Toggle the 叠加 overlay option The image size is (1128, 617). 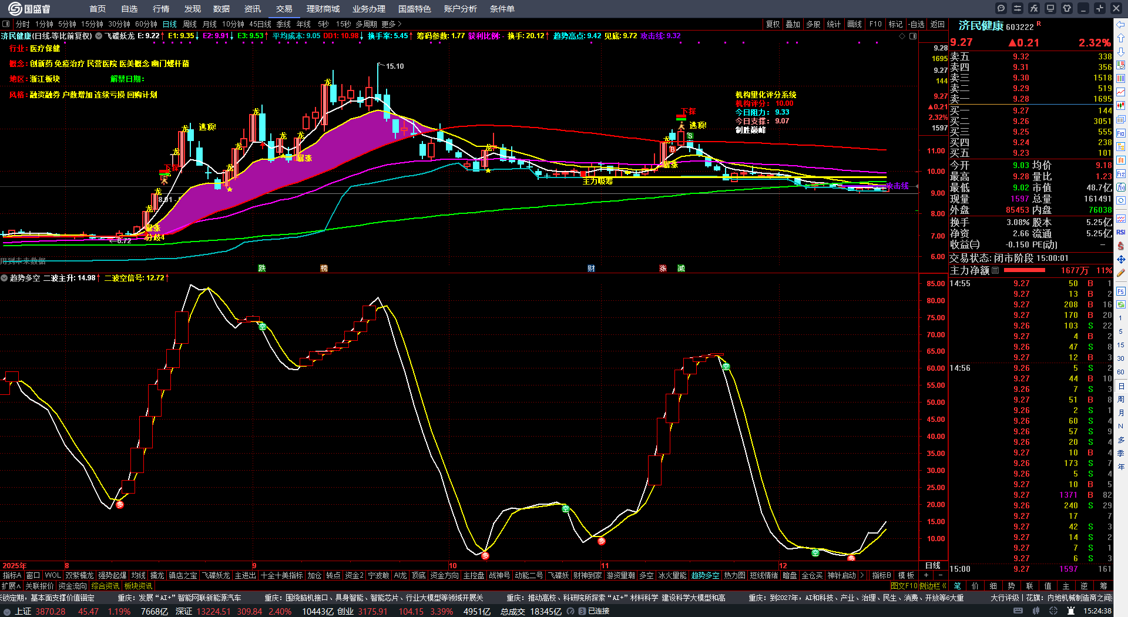(x=793, y=24)
